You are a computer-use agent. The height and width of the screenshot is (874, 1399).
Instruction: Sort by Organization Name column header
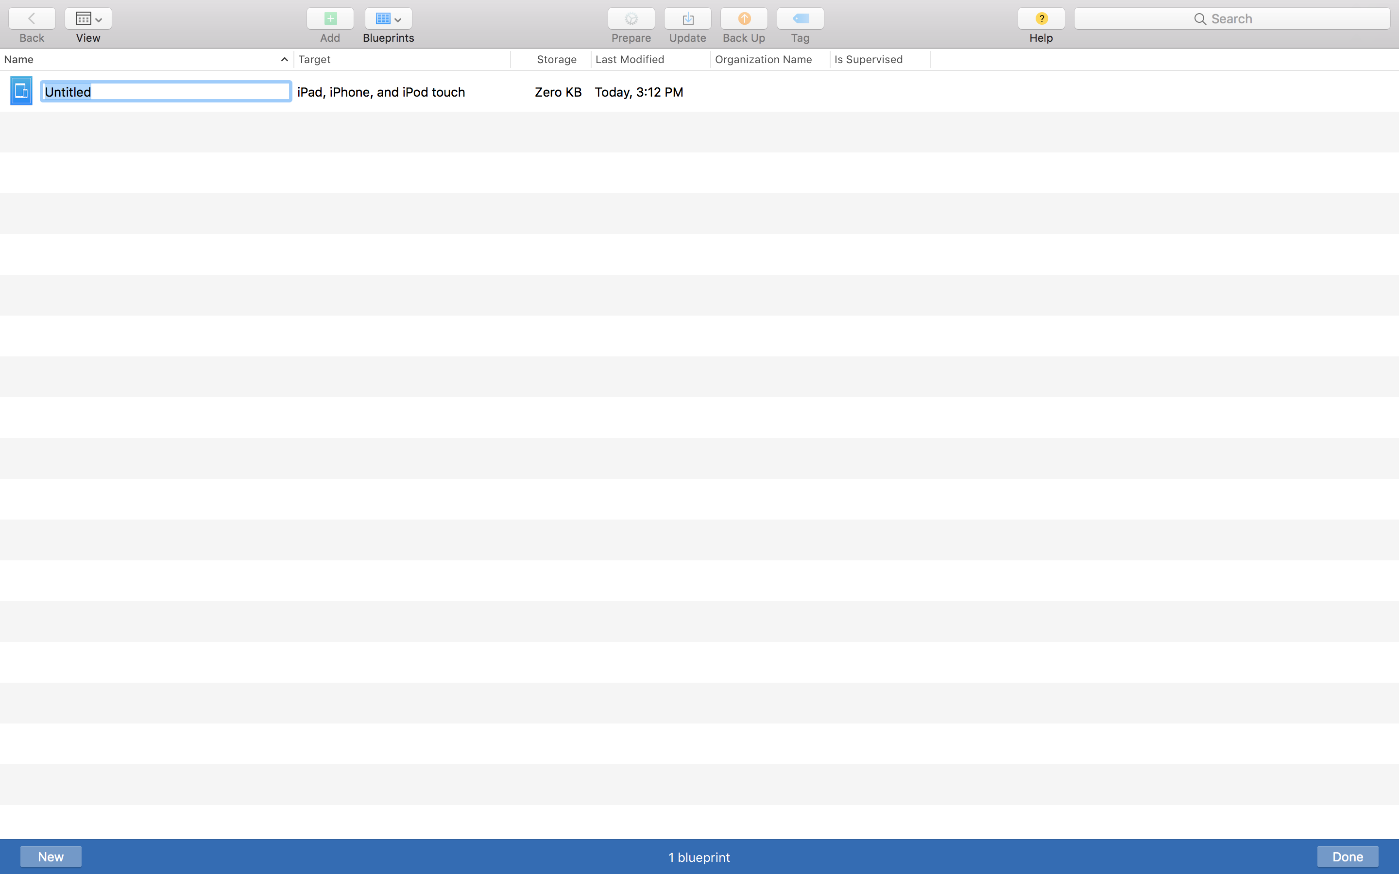tap(763, 60)
